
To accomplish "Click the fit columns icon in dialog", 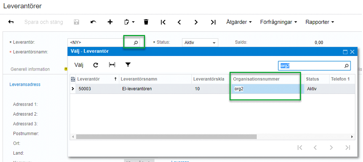I will [x=112, y=65].
